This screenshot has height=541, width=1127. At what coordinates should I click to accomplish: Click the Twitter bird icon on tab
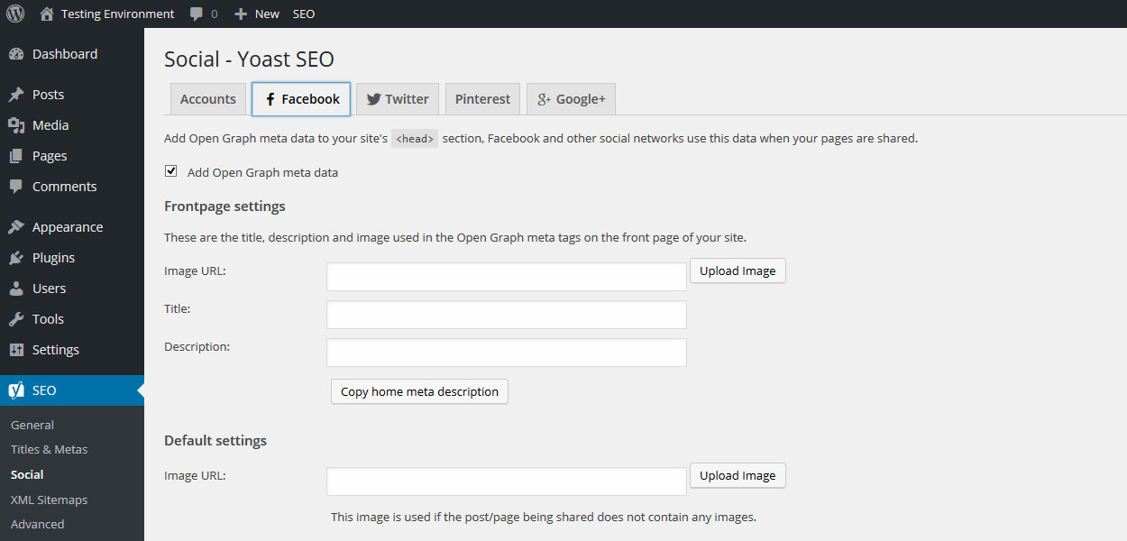pyautogui.click(x=373, y=99)
